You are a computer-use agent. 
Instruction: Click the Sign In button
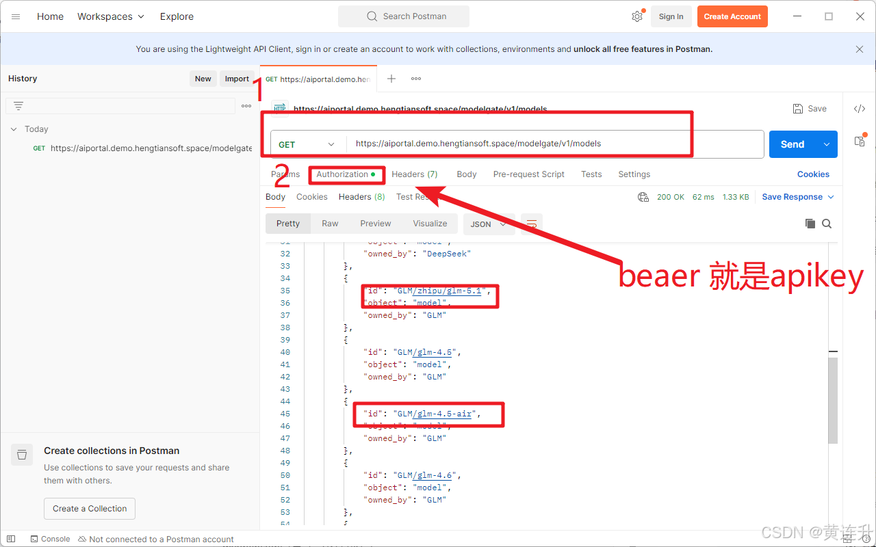click(671, 16)
